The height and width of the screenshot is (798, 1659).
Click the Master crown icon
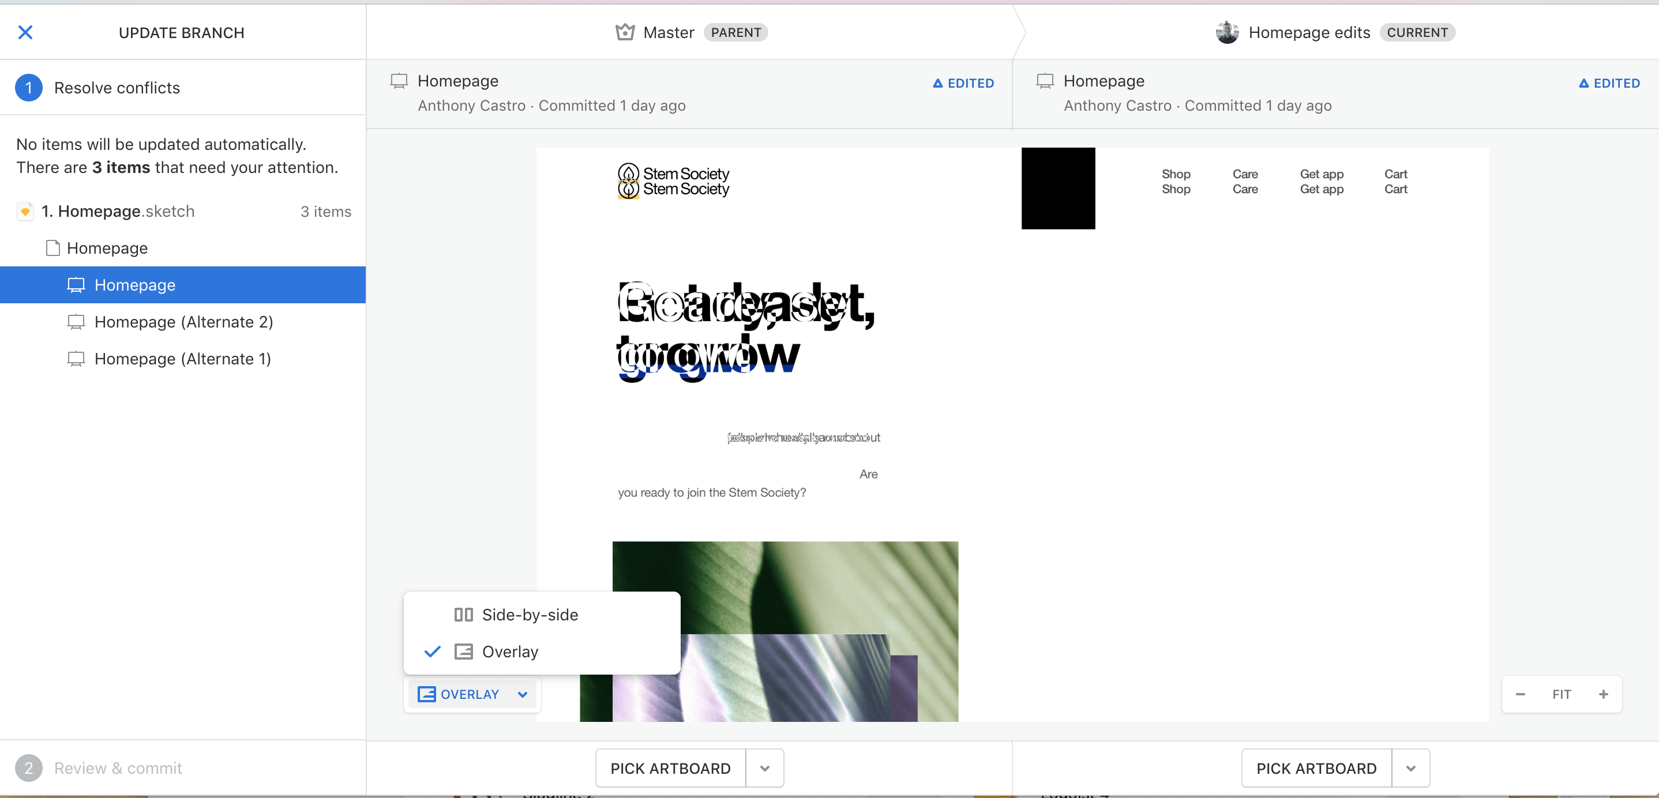(x=625, y=32)
